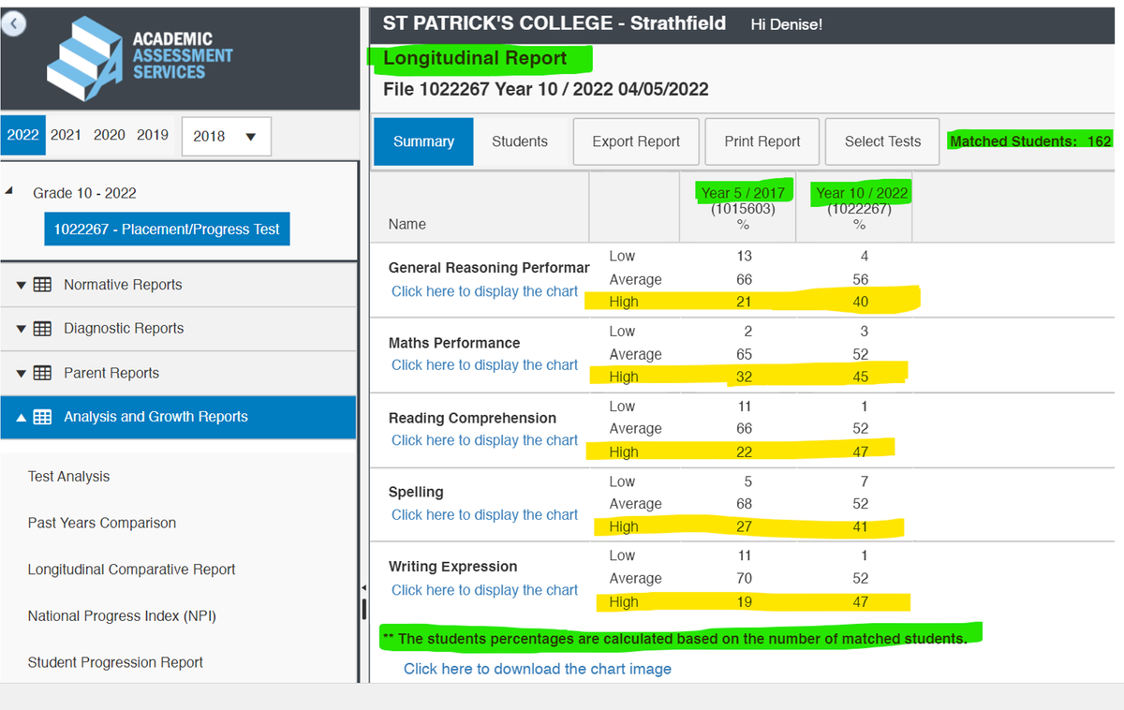The width and height of the screenshot is (1124, 710).
Task: Open the Student Progression Report
Action: click(x=115, y=662)
